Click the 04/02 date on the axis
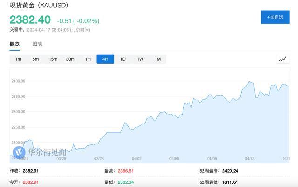Image resolution: width=298 pixels, height=187 pixels. click(136, 158)
